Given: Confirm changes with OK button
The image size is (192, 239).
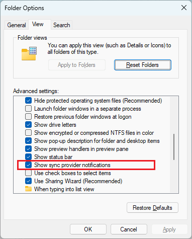Looking at the screenshot, I should (88, 229).
